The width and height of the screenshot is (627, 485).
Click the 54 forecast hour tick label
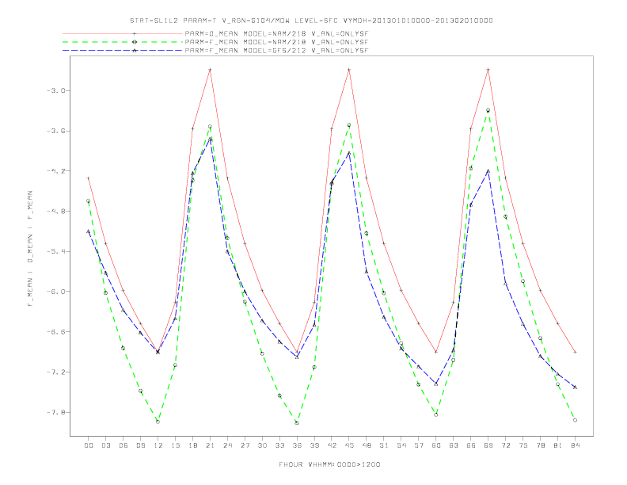(x=401, y=445)
